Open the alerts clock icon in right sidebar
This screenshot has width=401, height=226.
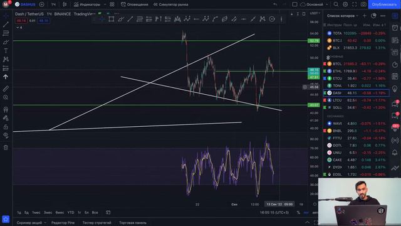click(x=395, y=28)
